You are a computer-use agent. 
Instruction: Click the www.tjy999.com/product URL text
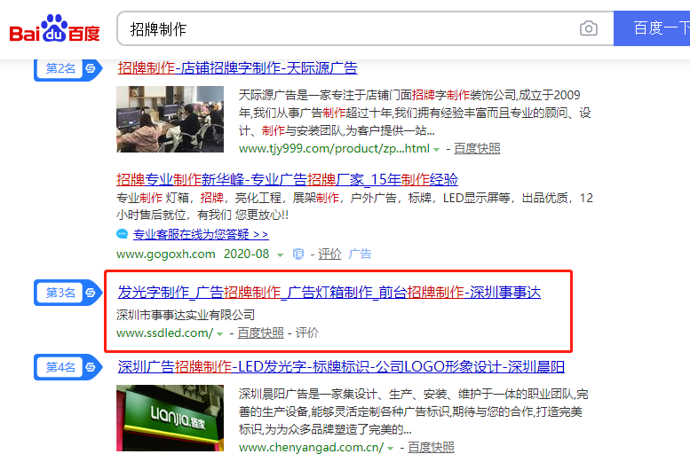334,149
